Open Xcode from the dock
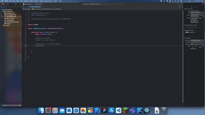 pyautogui.click(x=97, y=111)
